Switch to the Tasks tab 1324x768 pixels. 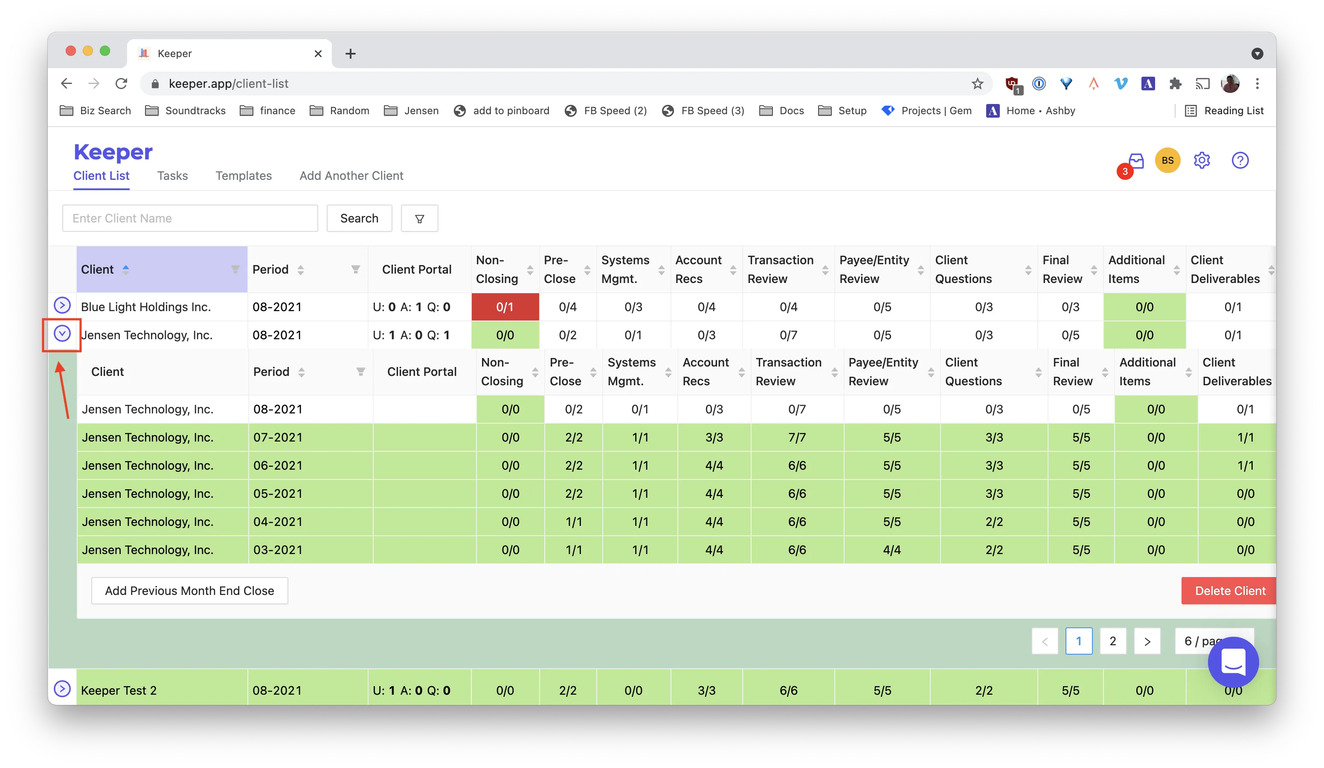click(x=172, y=176)
